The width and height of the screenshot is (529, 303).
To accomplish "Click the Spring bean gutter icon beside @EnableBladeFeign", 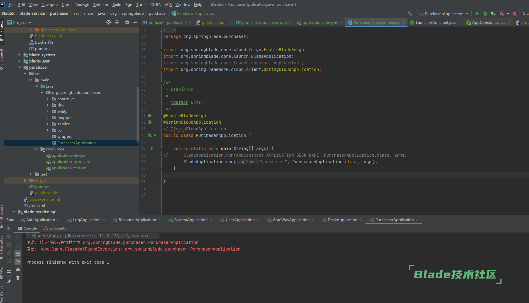I will coord(150,116).
